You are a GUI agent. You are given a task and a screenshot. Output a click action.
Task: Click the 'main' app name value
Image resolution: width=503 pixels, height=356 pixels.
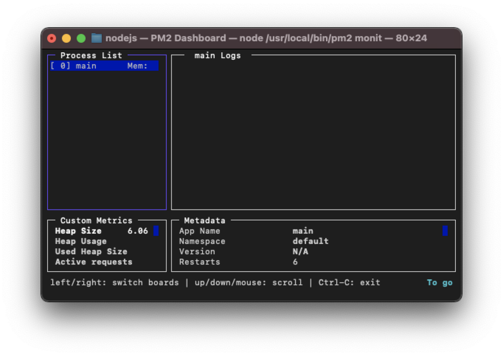pos(303,231)
